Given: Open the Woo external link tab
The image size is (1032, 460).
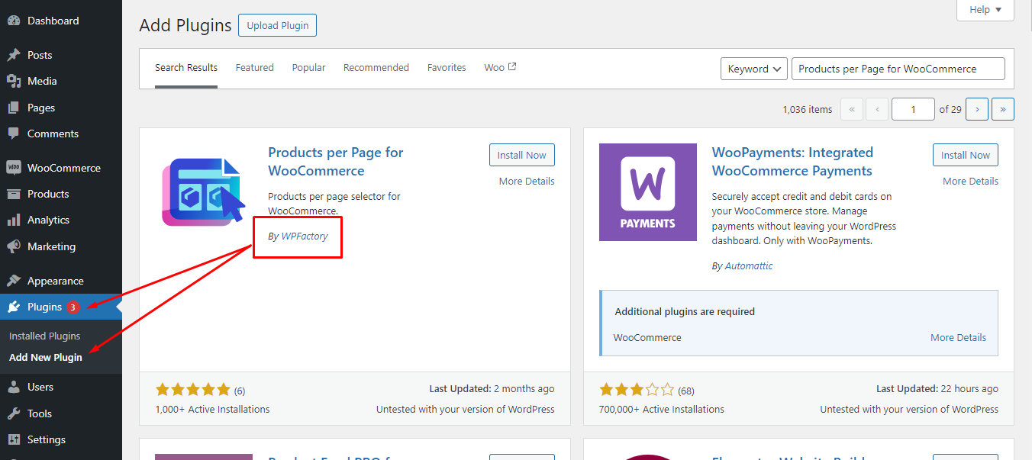Looking at the screenshot, I should pos(501,68).
